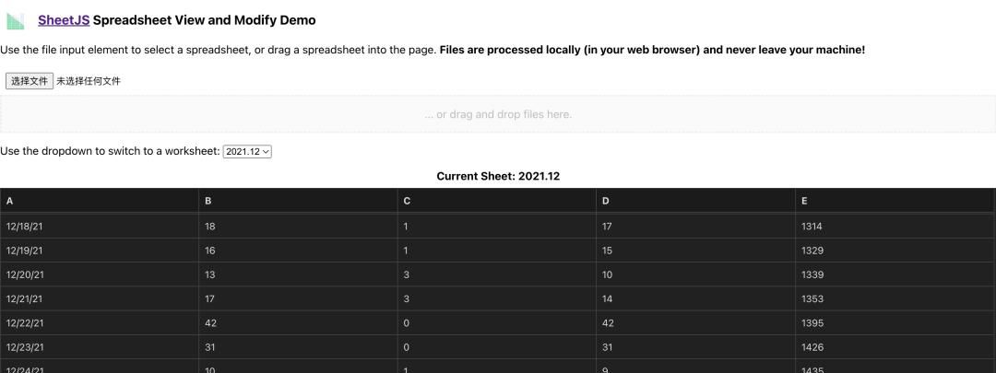Select column header E

[x=895, y=201]
